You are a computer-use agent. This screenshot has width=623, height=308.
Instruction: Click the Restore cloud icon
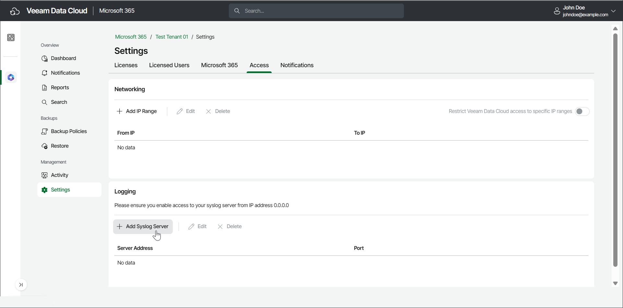(45, 146)
